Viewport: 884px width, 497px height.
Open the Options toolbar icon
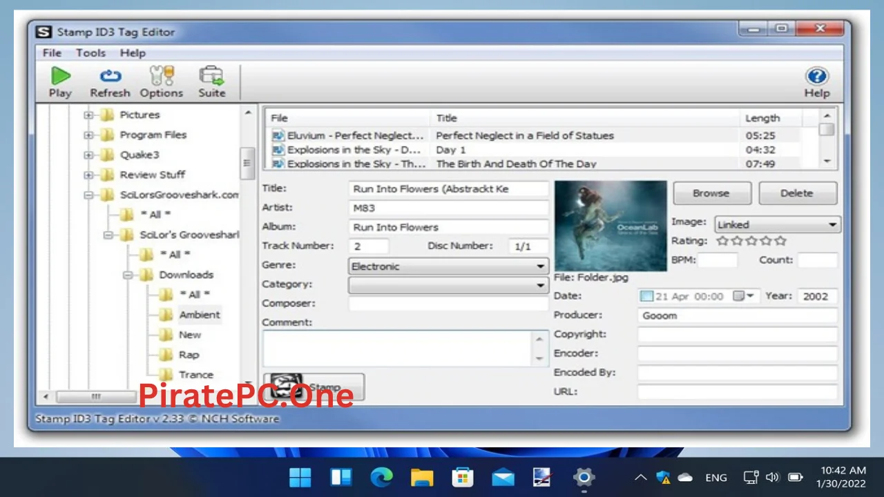(x=162, y=75)
